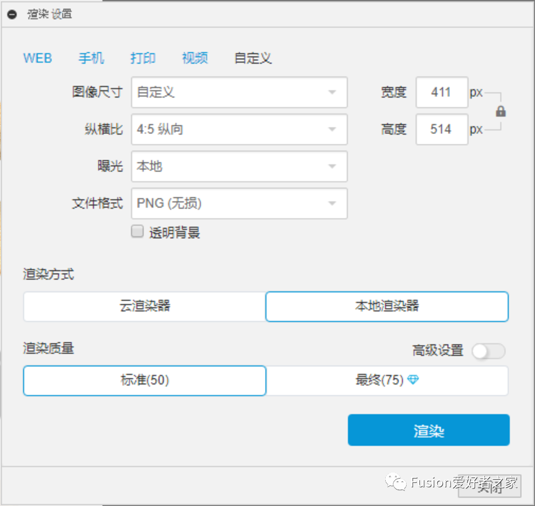The width and height of the screenshot is (535, 506).
Task: Toggle the 高级设置 switch
Action: (488, 351)
